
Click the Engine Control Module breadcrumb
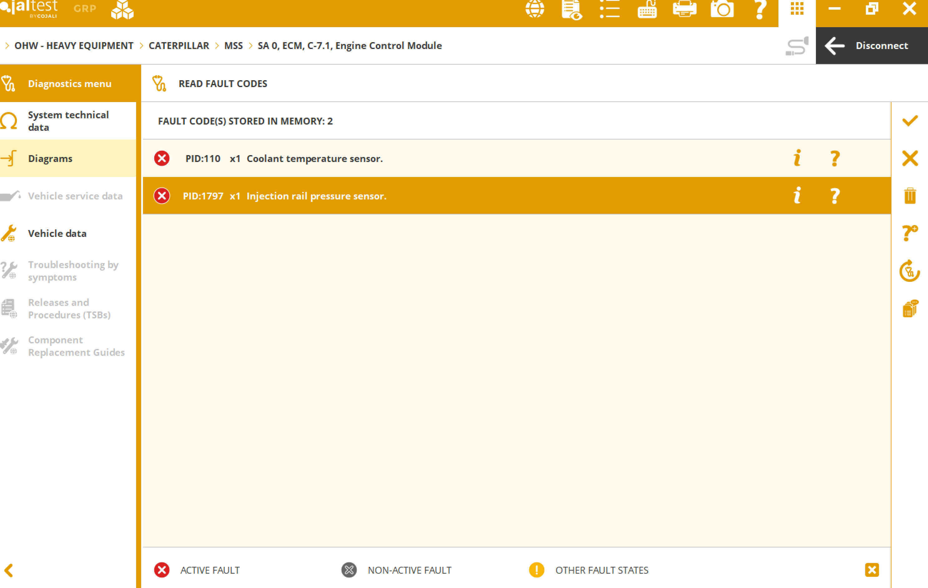(x=349, y=46)
